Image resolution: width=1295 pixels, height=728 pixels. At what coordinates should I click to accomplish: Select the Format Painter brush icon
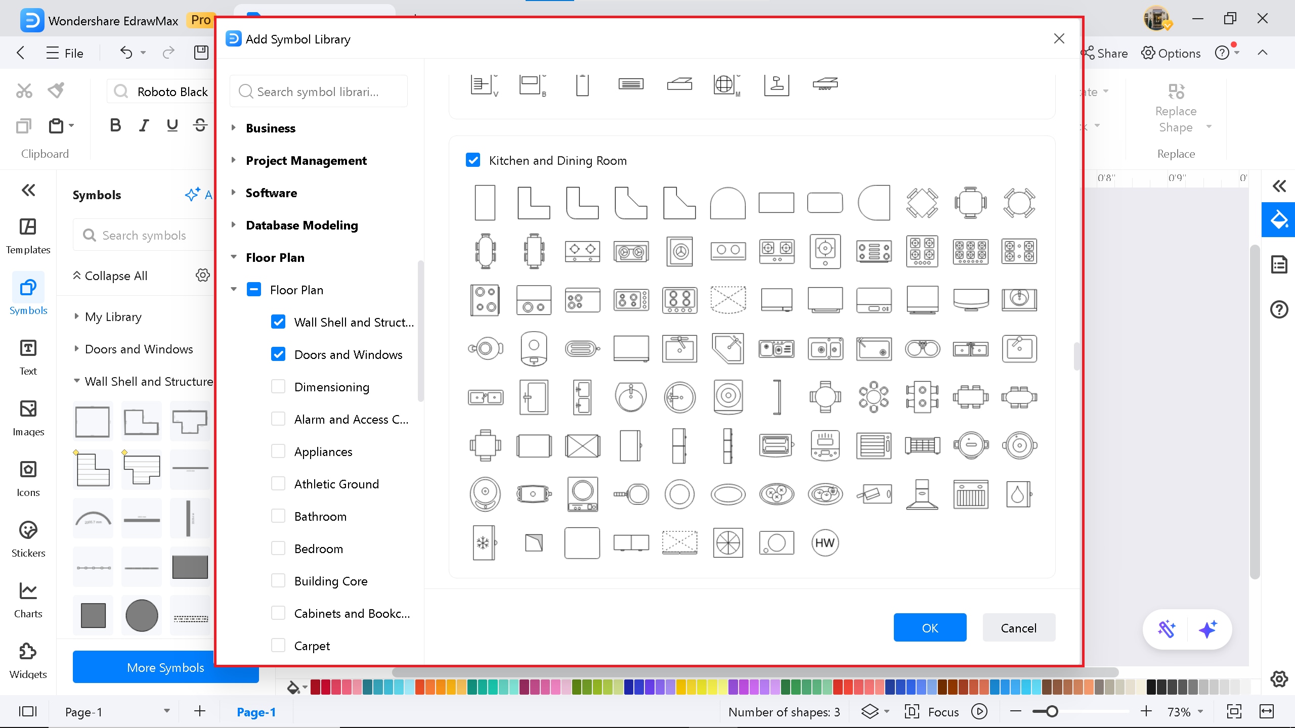click(x=56, y=91)
